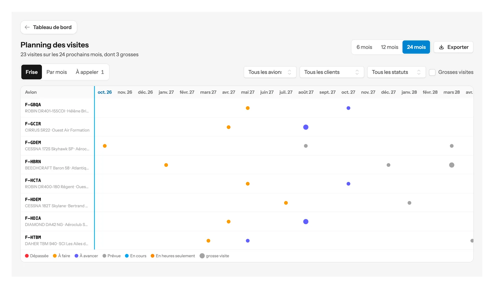Select F-GCIR large blue dot in août 27
This screenshot has width=494, height=294.
coord(306,127)
